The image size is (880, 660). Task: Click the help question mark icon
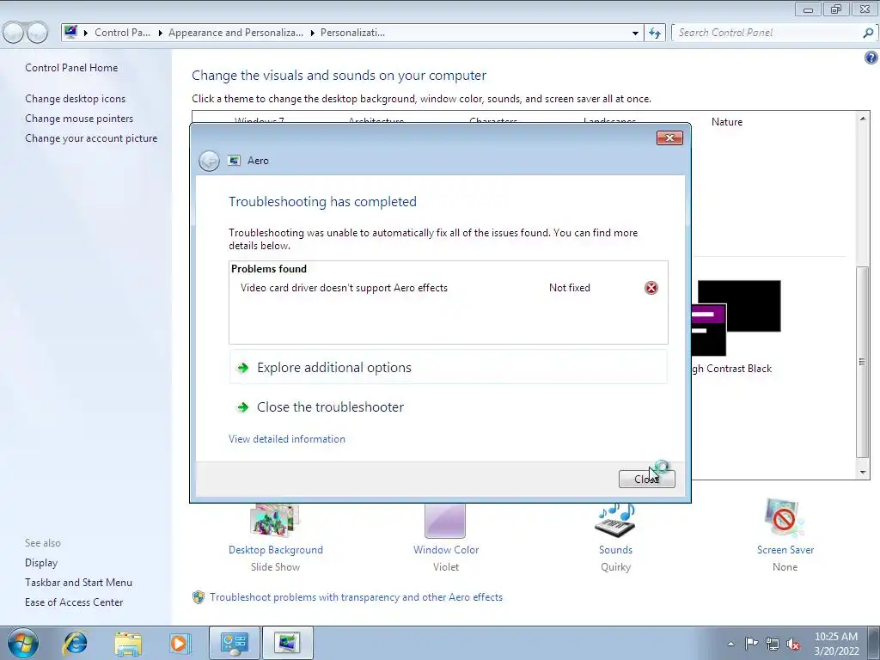(871, 58)
